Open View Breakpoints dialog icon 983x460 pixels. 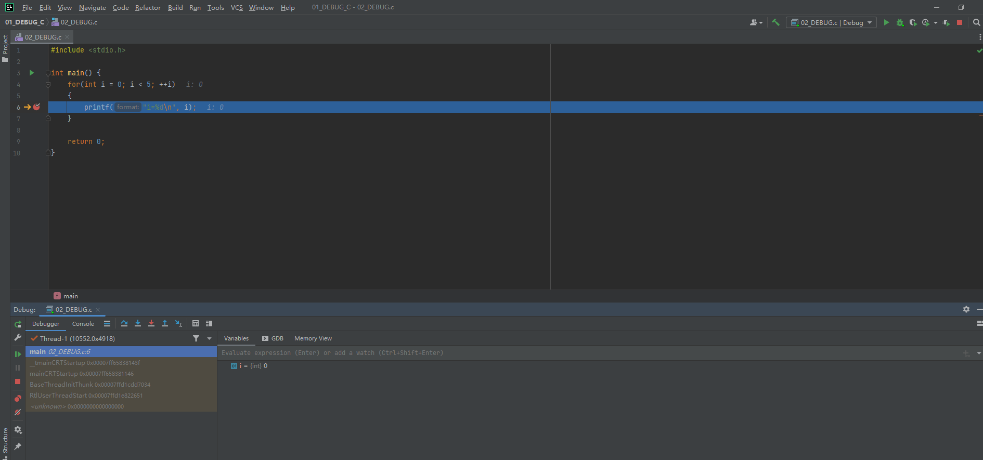coord(18,399)
